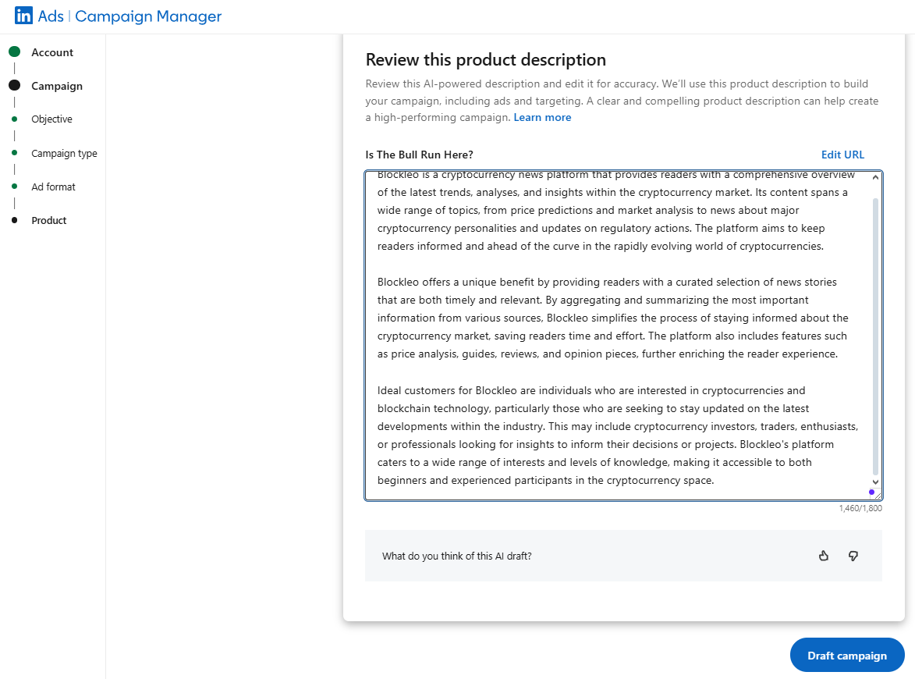
Task: Give thumbs down to AI draft
Action: [x=853, y=556]
